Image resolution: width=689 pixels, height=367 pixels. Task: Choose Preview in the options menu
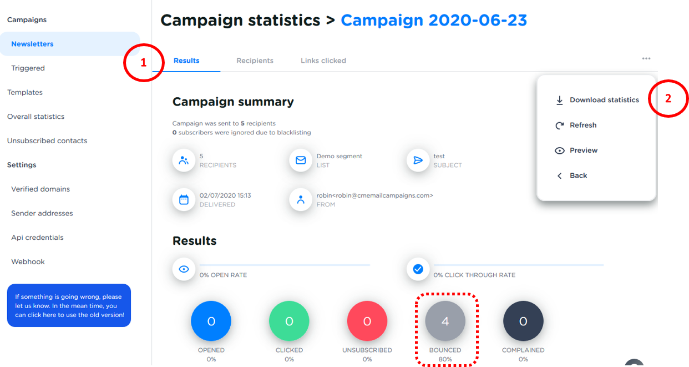click(x=583, y=150)
